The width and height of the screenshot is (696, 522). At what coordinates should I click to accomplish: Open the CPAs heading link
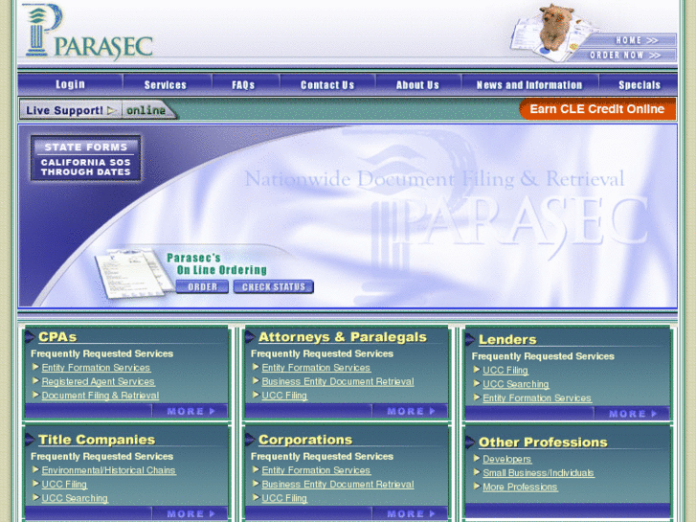point(57,337)
